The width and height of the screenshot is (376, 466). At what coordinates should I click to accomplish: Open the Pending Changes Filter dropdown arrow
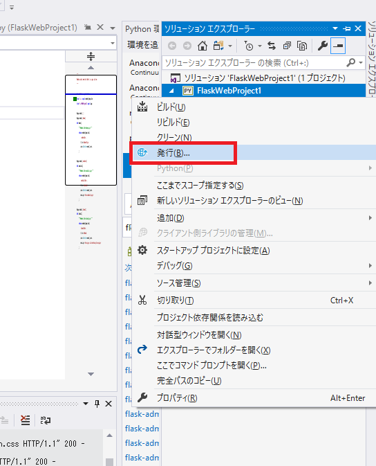(260, 46)
